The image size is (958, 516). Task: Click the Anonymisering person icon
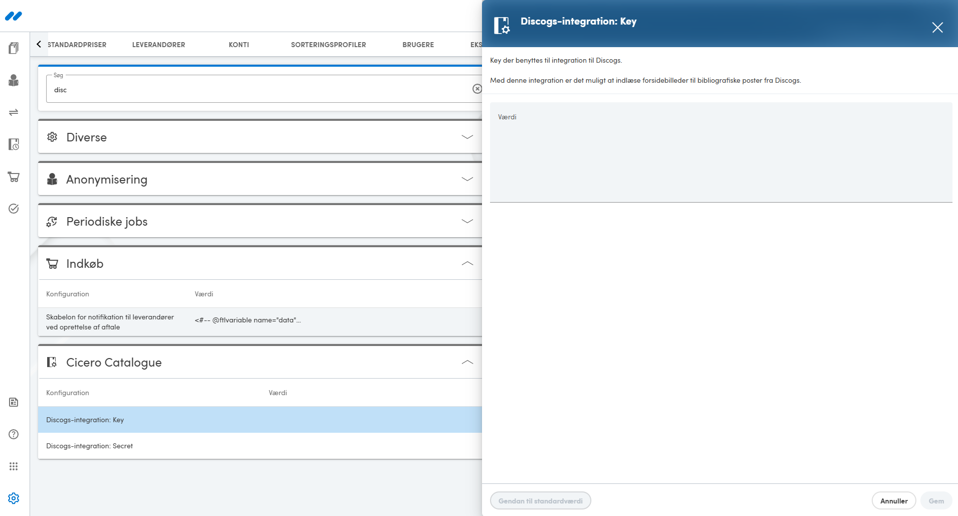coord(52,179)
